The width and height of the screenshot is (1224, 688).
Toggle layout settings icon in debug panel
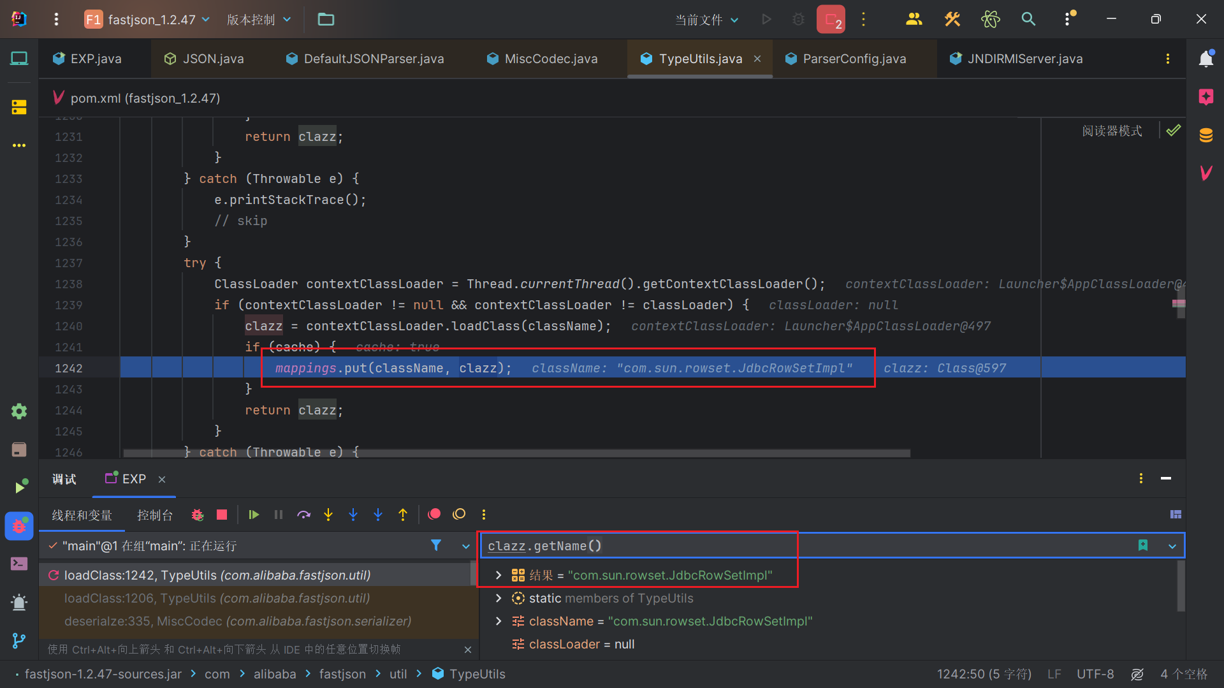[1176, 515]
